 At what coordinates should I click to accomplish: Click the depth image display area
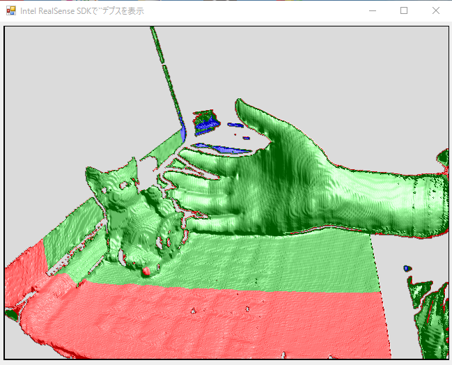(226, 192)
